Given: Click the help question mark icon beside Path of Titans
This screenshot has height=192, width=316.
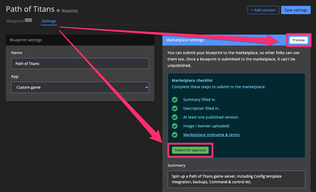Looking at the screenshot, I should click(58, 10).
